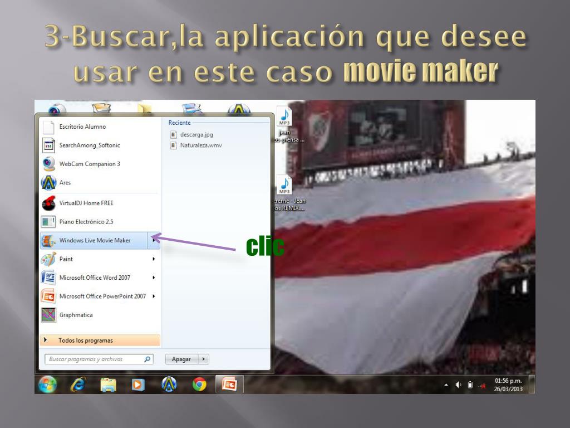Launch Ares from the taskbar
The height and width of the screenshot is (428, 570).
click(x=169, y=385)
